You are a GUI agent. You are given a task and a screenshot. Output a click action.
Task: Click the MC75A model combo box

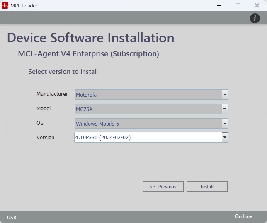point(151,109)
